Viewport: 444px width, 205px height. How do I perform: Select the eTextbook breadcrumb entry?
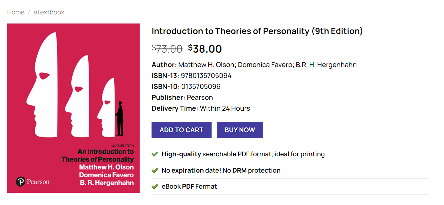click(x=48, y=12)
